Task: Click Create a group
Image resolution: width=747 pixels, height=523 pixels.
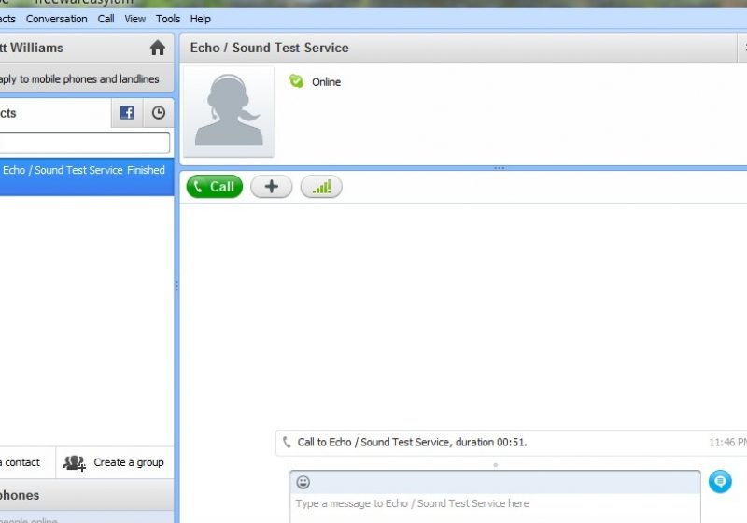Action: click(x=129, y=462)
